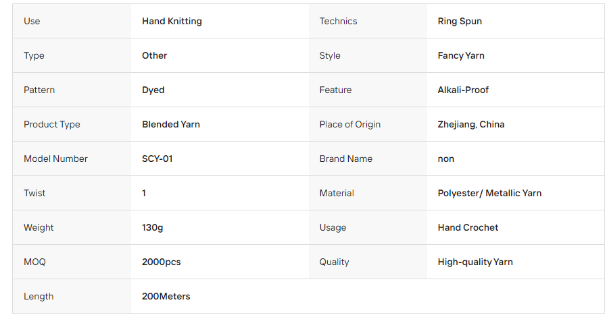Select the 'High-quality Yarn' quality value
This screenshot has height=317, width=607.
click(475, 262)
